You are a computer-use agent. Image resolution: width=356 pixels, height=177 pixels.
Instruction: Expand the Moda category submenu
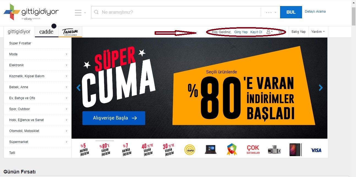point(37,54)
